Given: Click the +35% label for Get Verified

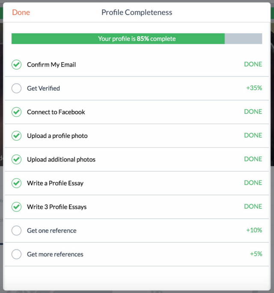Looking at the screenshot, I should (254, 88).
